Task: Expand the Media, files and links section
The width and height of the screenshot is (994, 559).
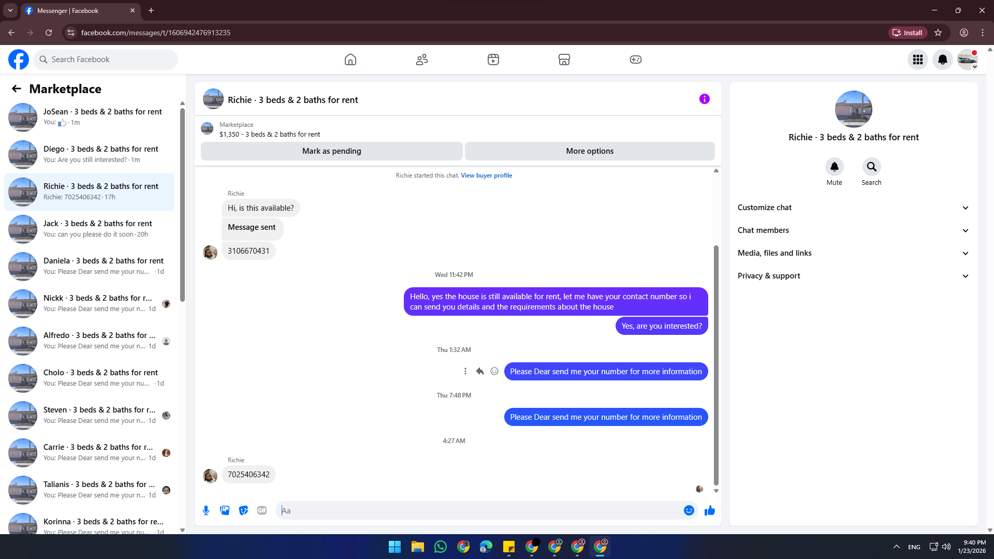Action: click(x=853, y=253)
